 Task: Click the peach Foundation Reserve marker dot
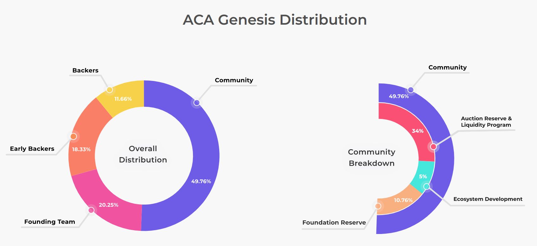pyautogui.click(x=378, y=206)
